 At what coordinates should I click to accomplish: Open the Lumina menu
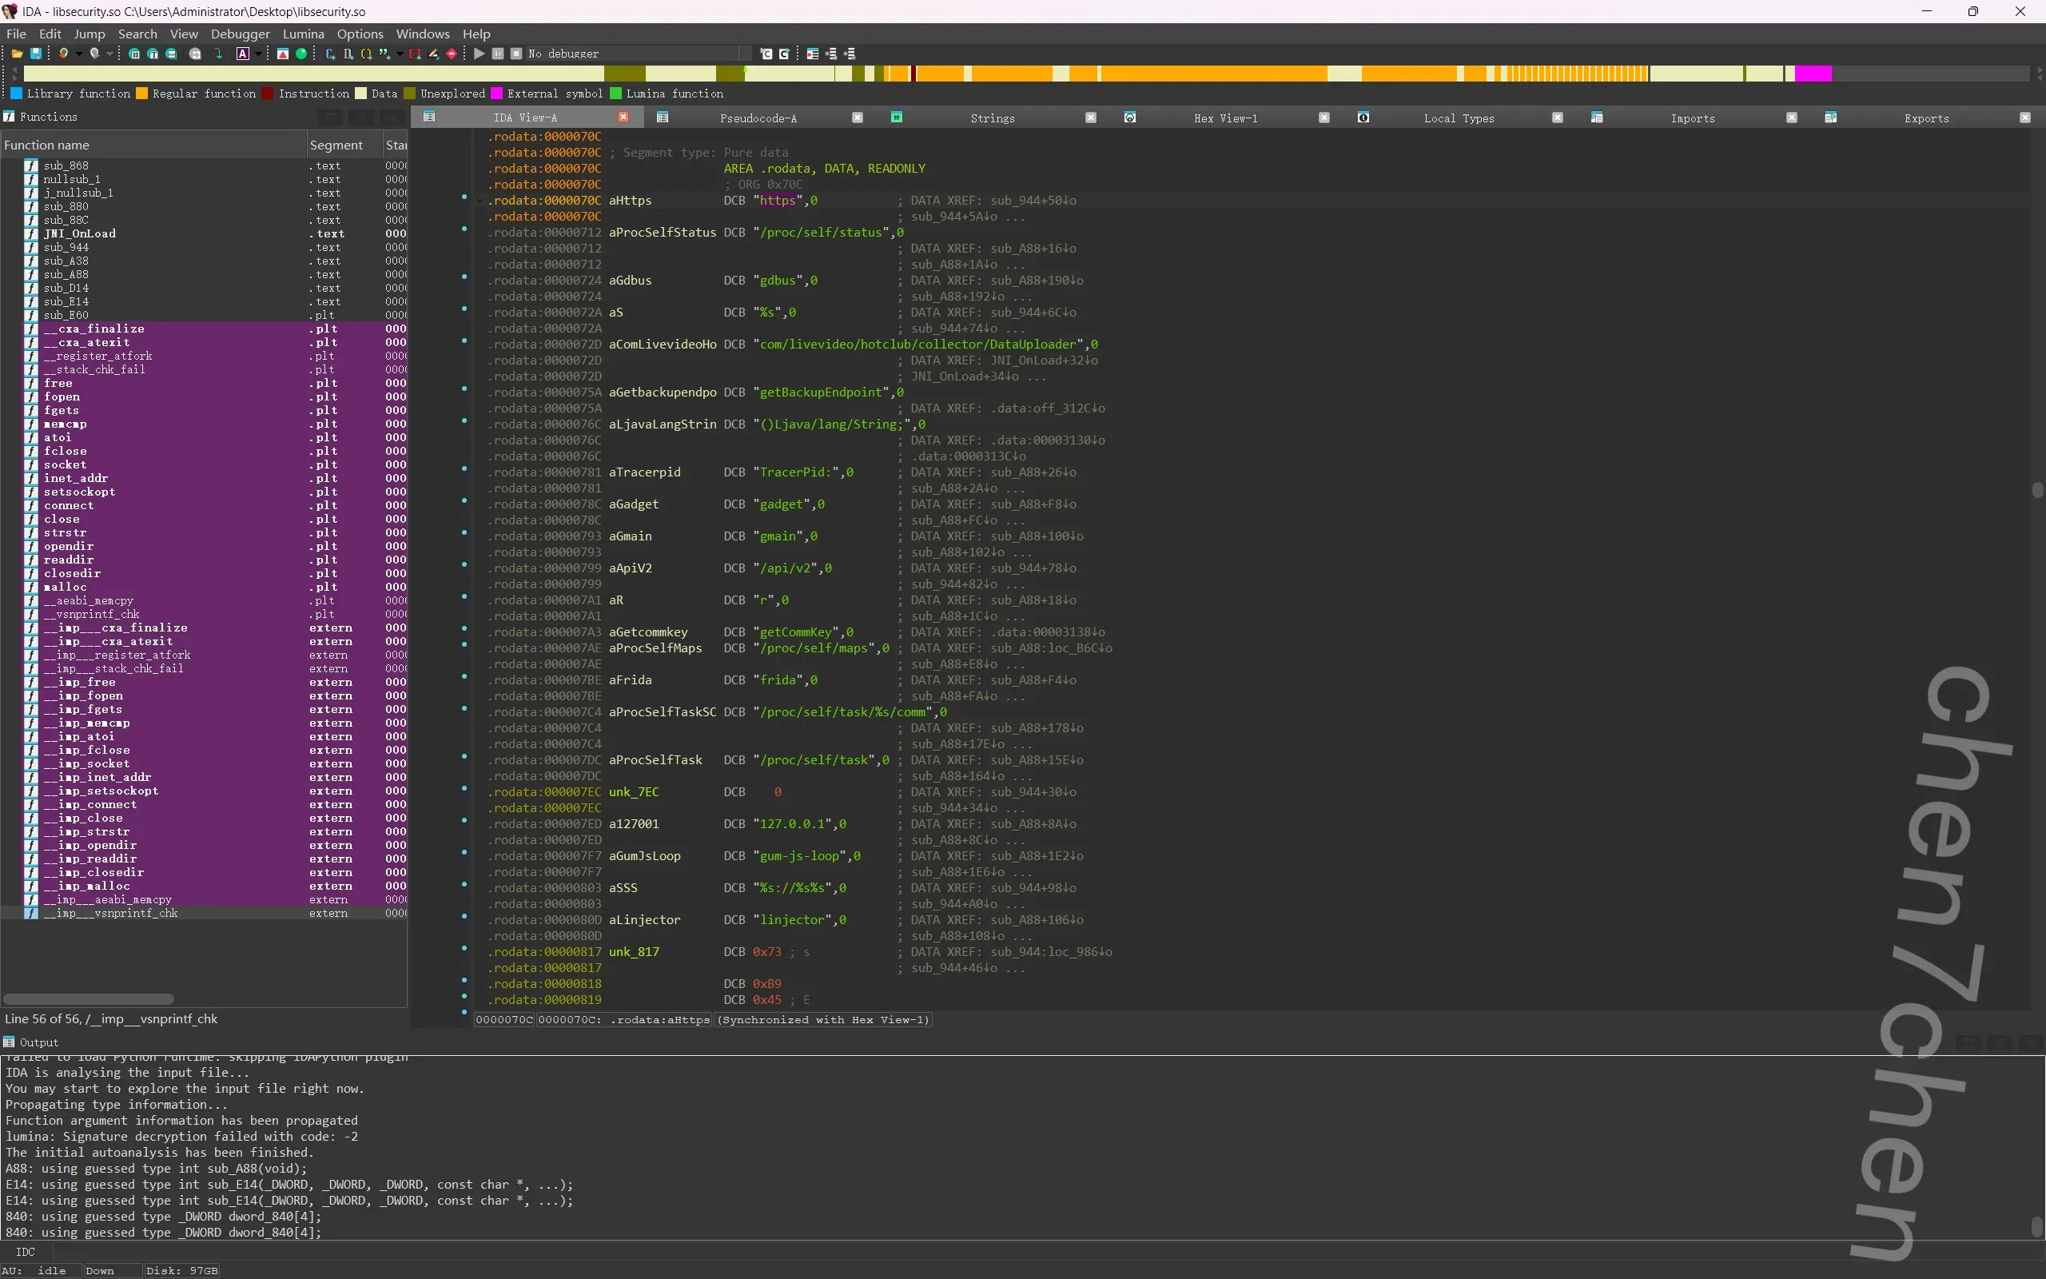304,34
